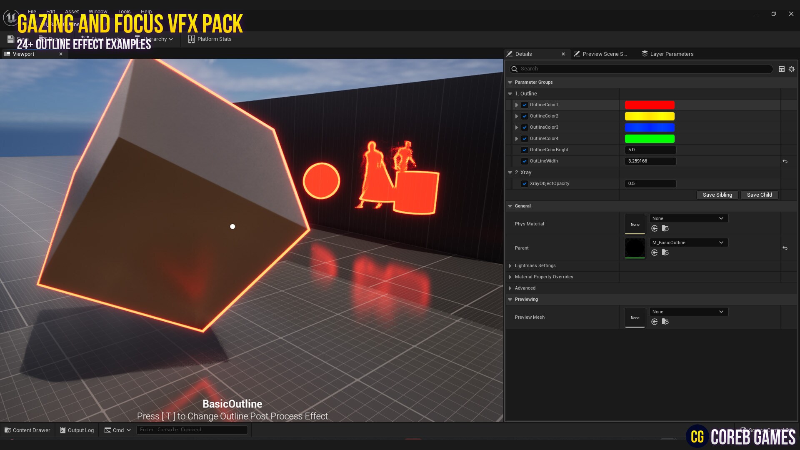
Task: Collapse the 1. Outline parameter group
Action: [x=510, y=93]
